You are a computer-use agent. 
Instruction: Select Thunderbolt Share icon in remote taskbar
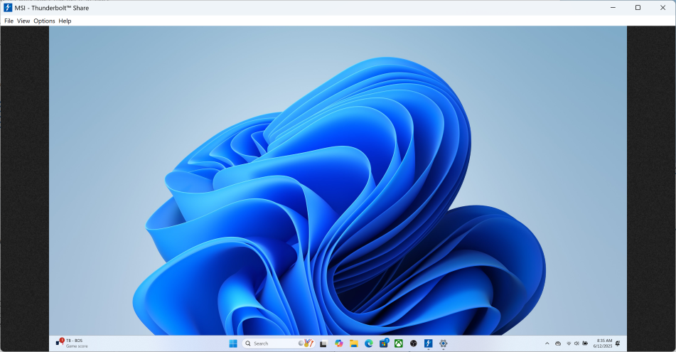(x=428, y=343)
